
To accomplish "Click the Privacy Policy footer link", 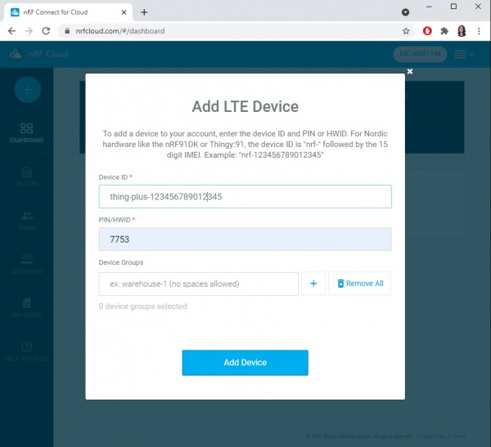I will pos(431,436).
